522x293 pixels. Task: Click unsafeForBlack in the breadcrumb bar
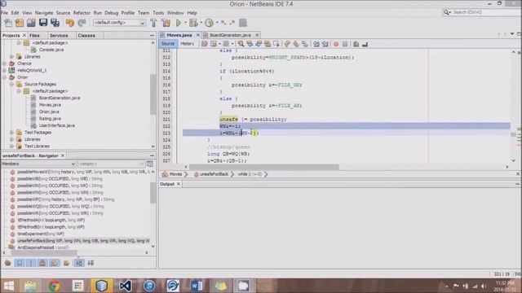pos(214,174)
